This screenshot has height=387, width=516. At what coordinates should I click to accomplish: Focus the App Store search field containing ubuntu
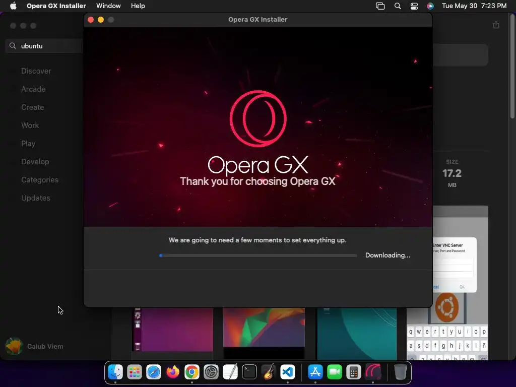[44, 46]
